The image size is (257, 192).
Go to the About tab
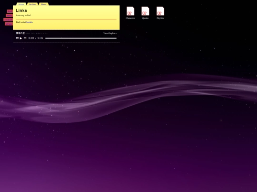tap(44, 4)
